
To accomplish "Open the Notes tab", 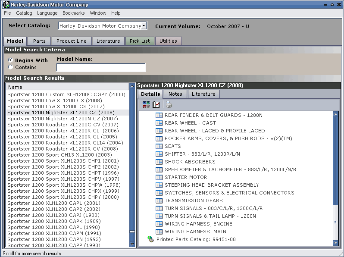I will point(175,94).
